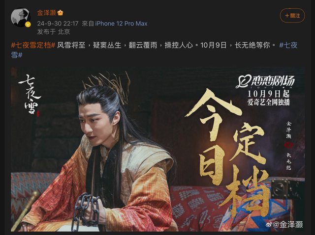Click the post timestamp 24-9-30 22:17

pos(58,24)
